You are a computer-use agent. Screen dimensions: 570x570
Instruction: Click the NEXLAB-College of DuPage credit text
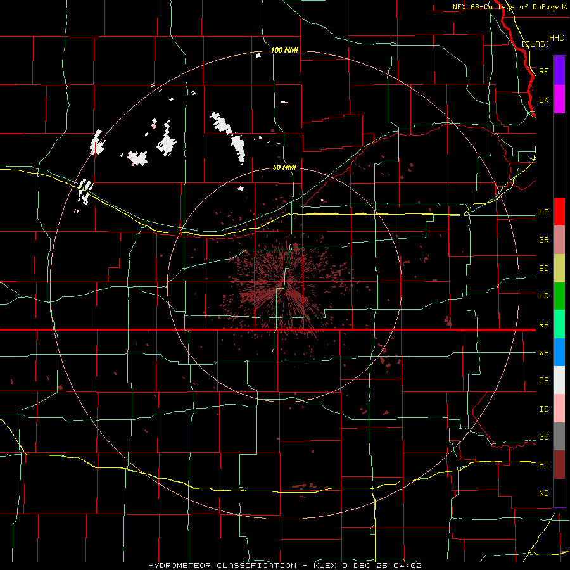pos(505,7)
